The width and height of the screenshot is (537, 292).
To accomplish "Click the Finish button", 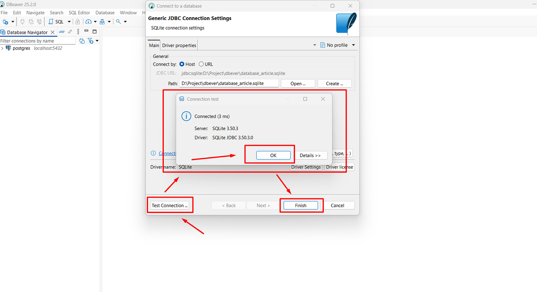I will 301,205.
